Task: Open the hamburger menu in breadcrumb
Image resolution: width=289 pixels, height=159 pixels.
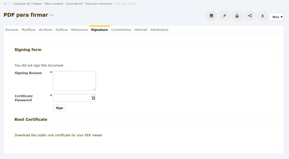Action: 5,4
